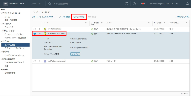
Task: Open the メニュー dropdown
Action: click(36, 4)
